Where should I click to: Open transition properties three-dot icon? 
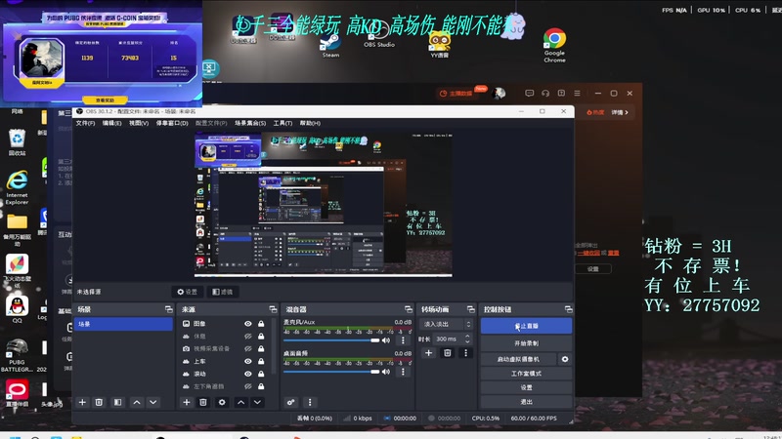coord(466,353)
